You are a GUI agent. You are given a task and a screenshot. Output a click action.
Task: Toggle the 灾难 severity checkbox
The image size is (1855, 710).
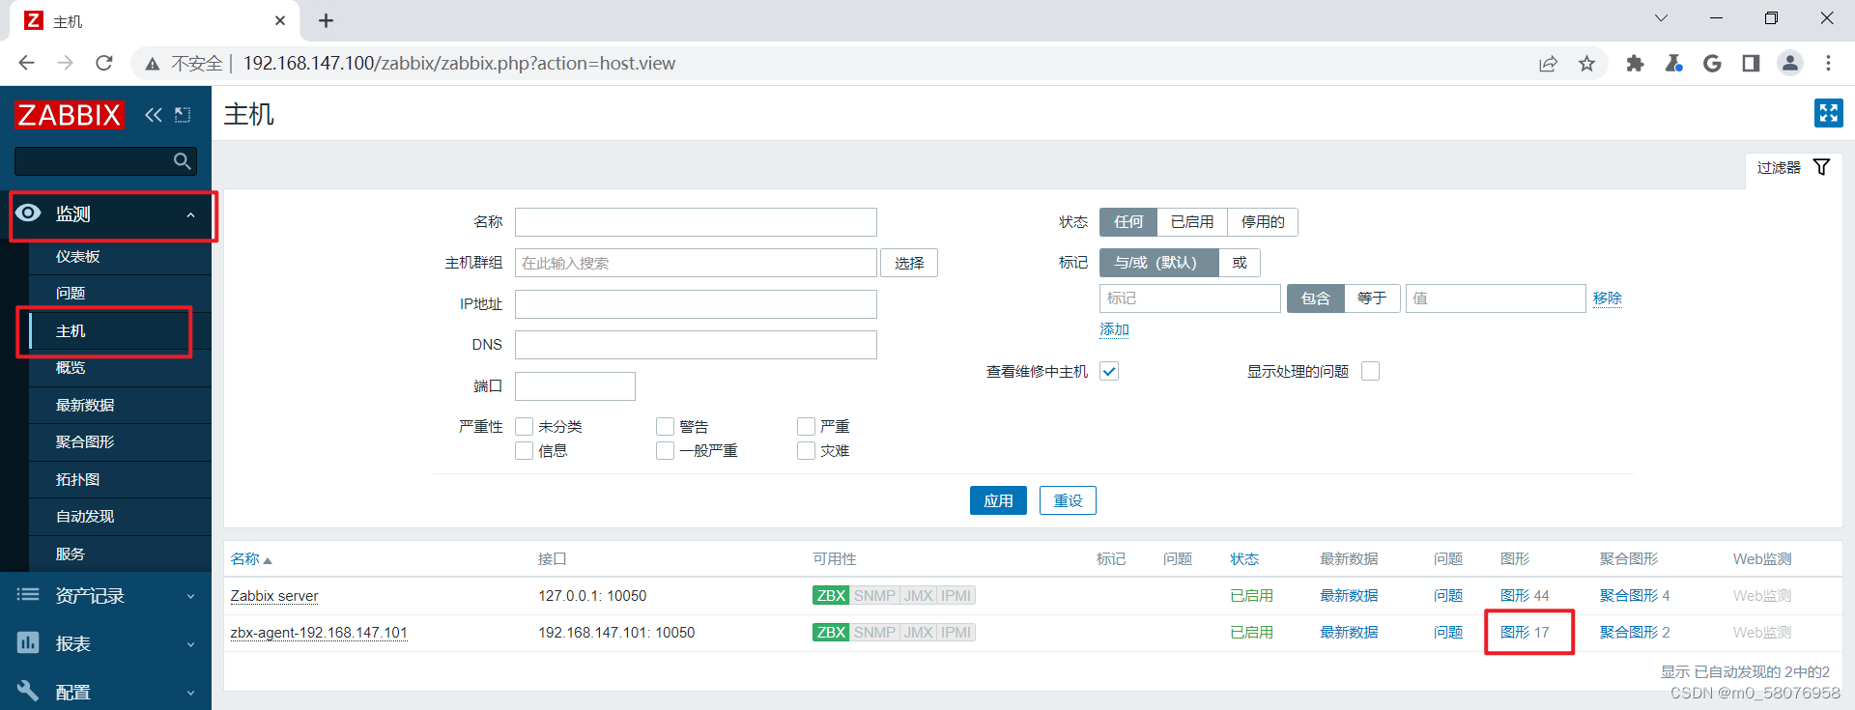806,450
